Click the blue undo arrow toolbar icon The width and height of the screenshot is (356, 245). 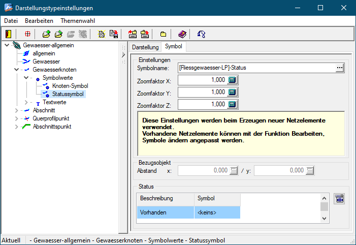tap(201, 34)
